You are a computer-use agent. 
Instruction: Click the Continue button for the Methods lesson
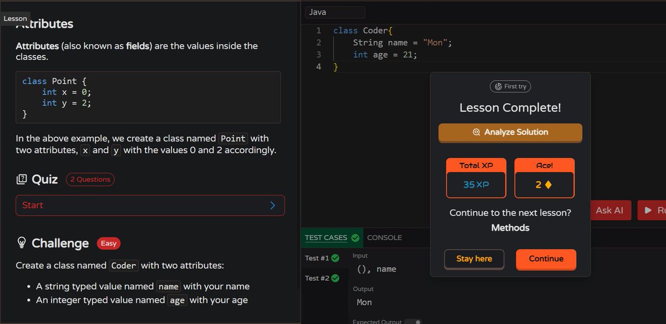(546, 260)
